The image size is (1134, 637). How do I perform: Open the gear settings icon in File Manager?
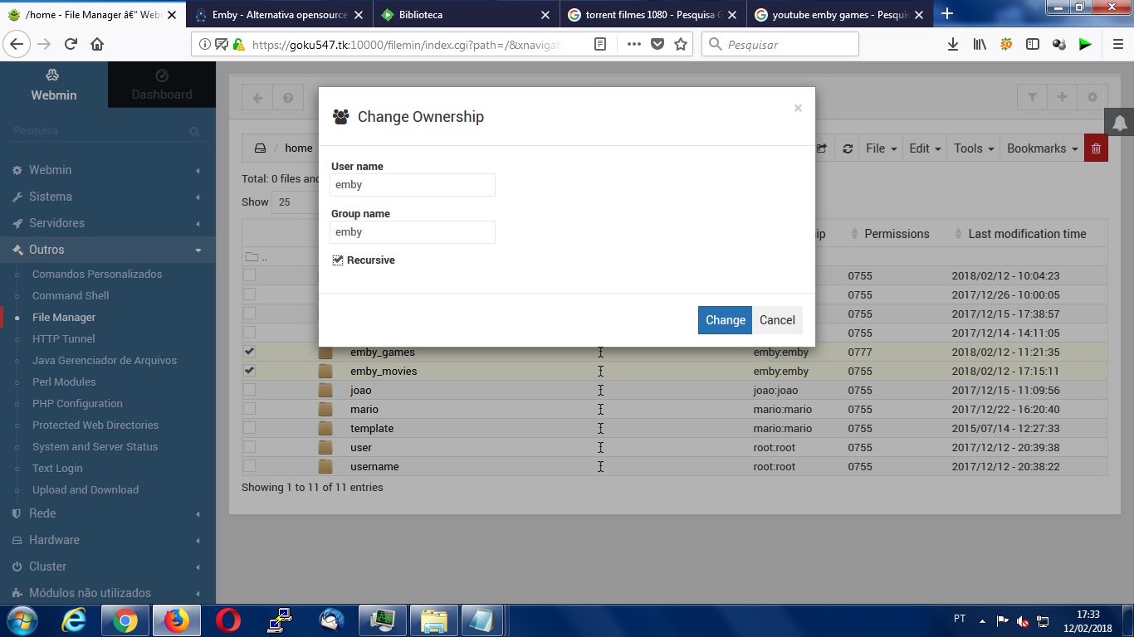[x=1092, y=98]
